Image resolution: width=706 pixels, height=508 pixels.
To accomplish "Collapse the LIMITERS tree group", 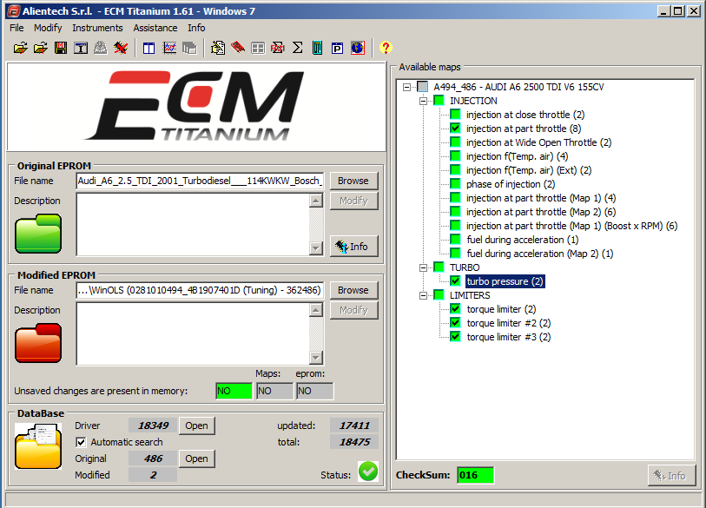I will [423, 295].
